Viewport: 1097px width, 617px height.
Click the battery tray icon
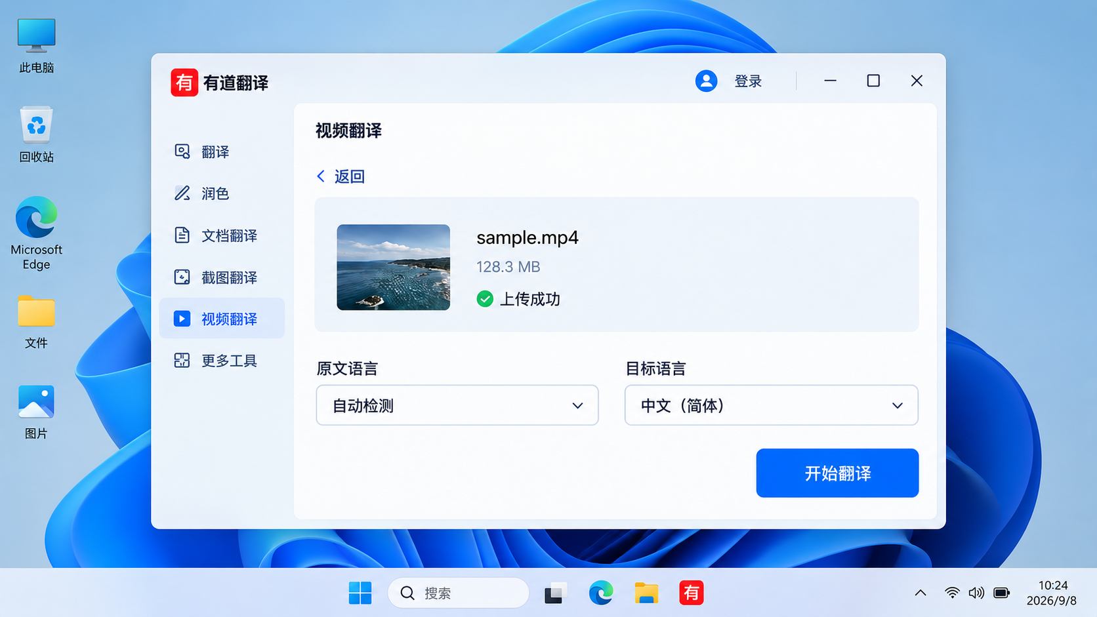tap(1001, 593)
